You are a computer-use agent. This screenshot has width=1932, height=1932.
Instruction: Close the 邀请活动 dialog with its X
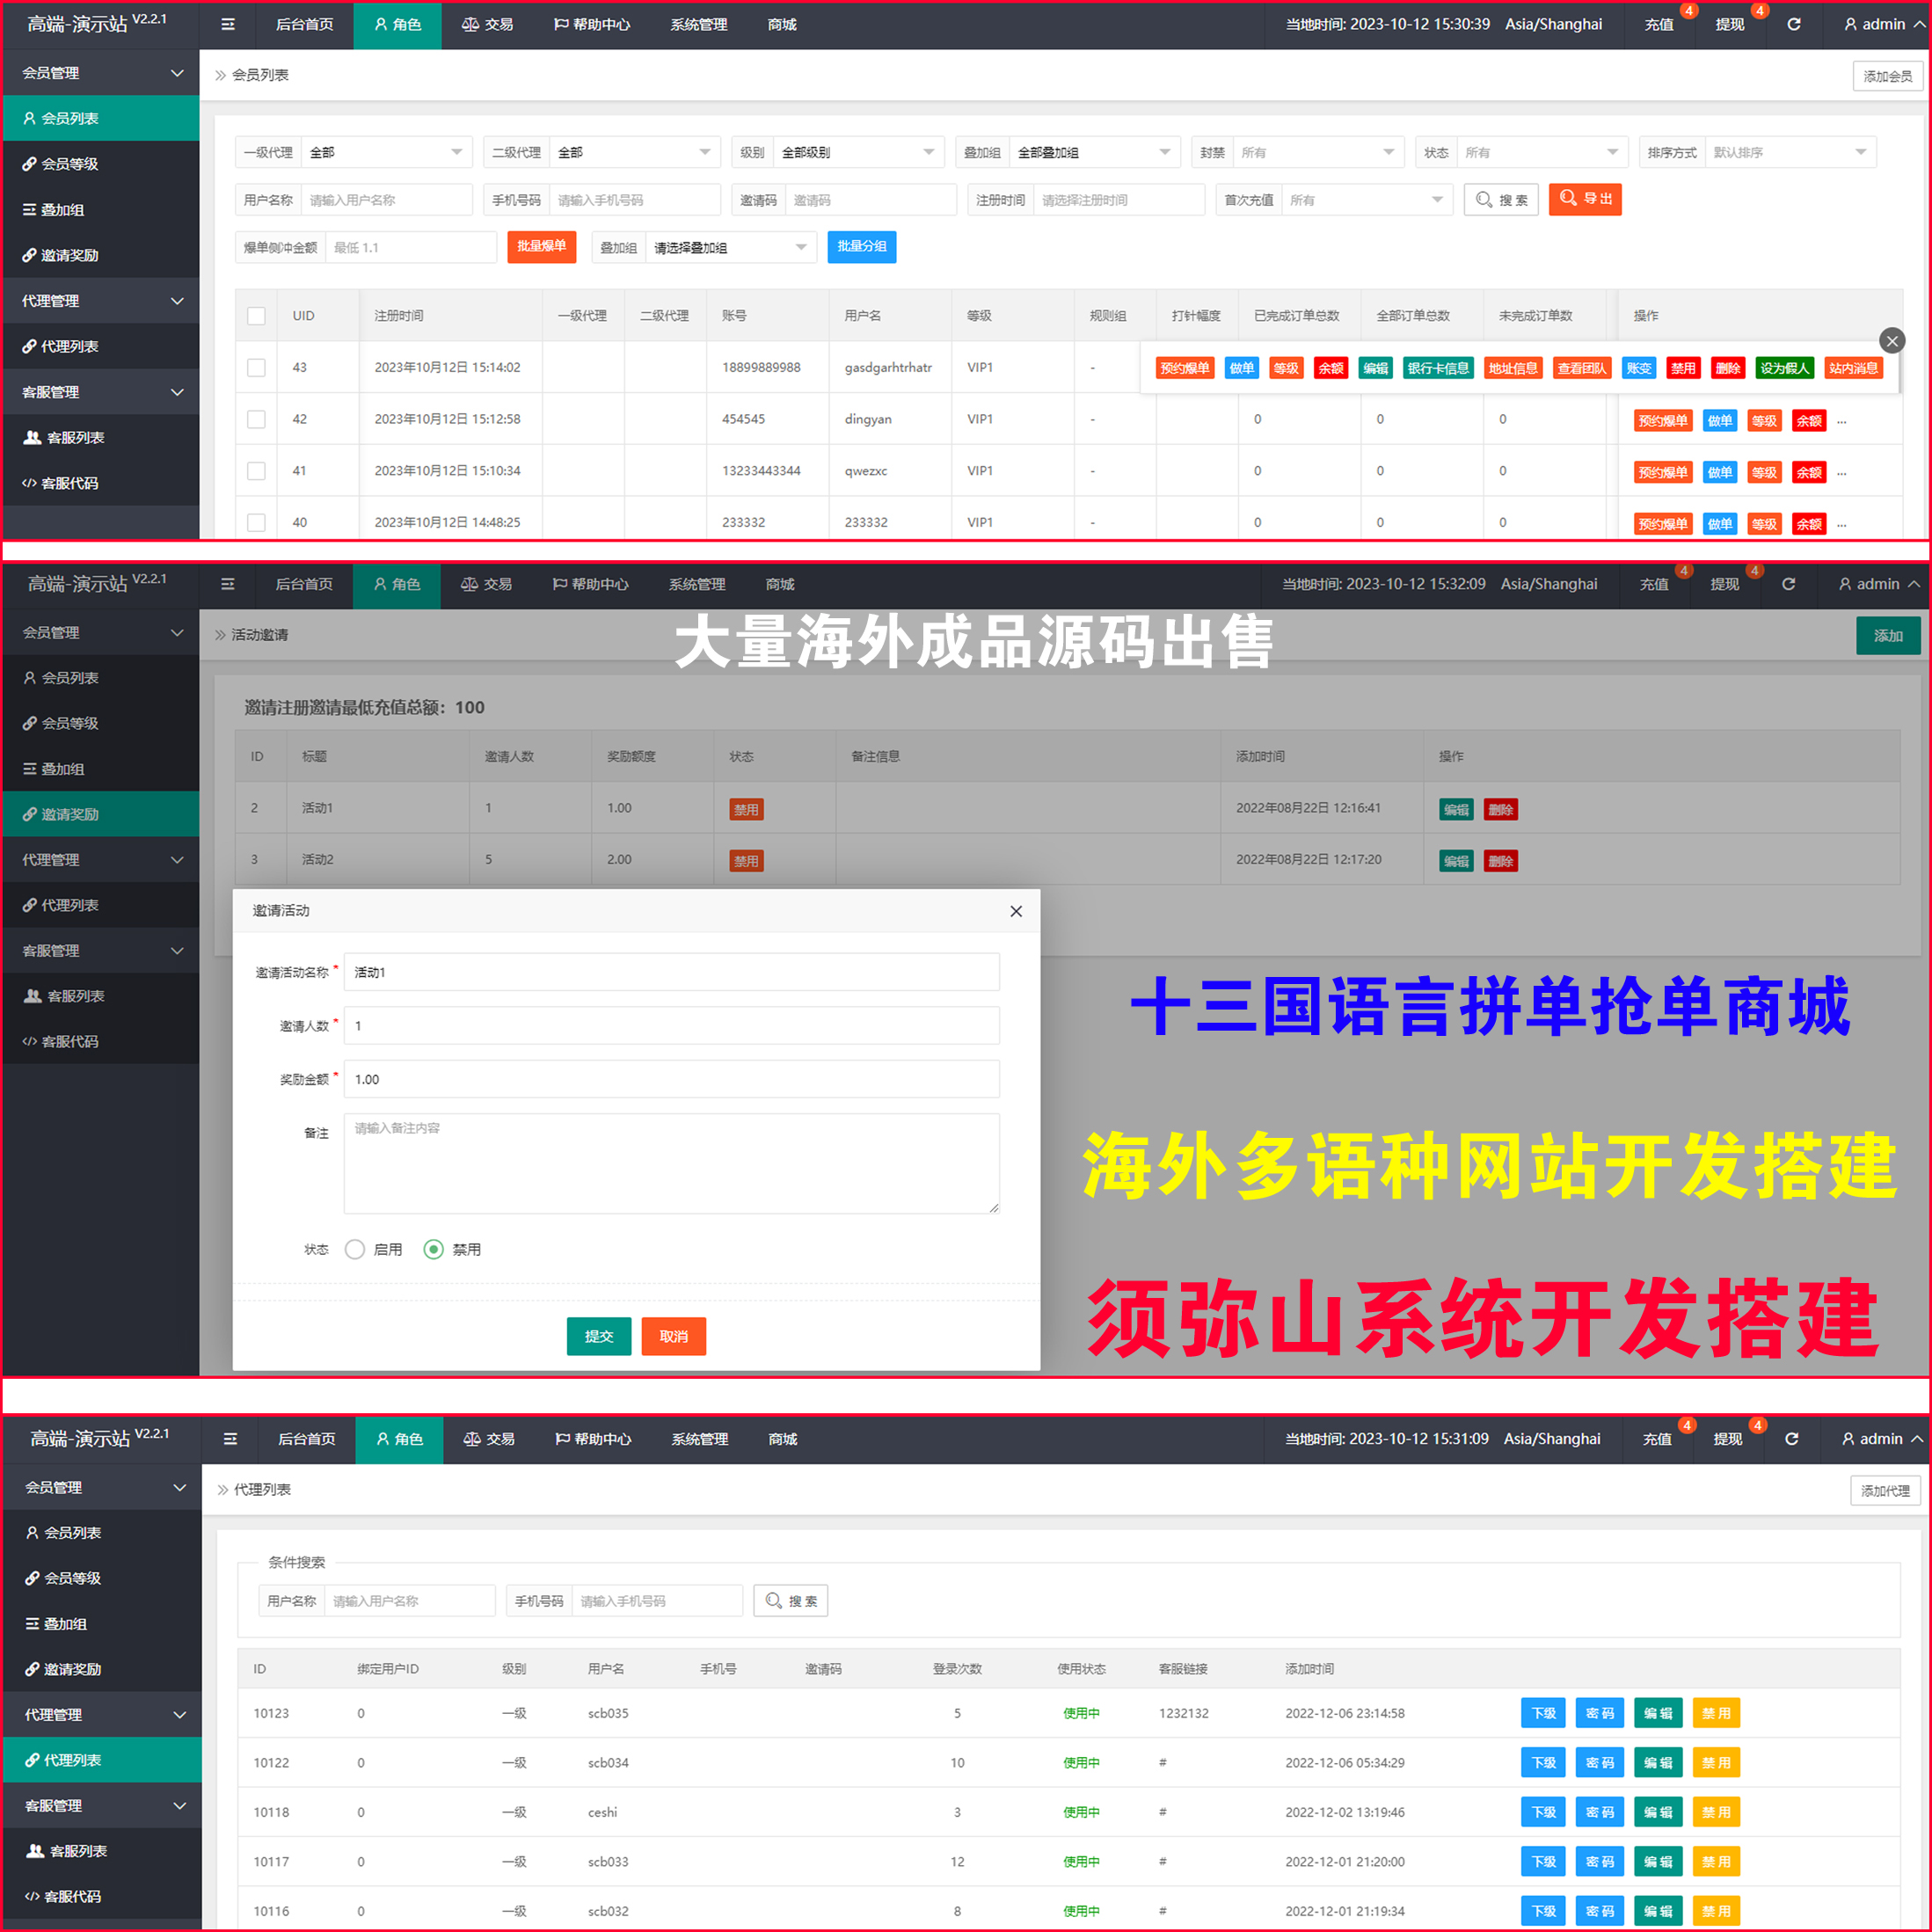pos(1016,911)
